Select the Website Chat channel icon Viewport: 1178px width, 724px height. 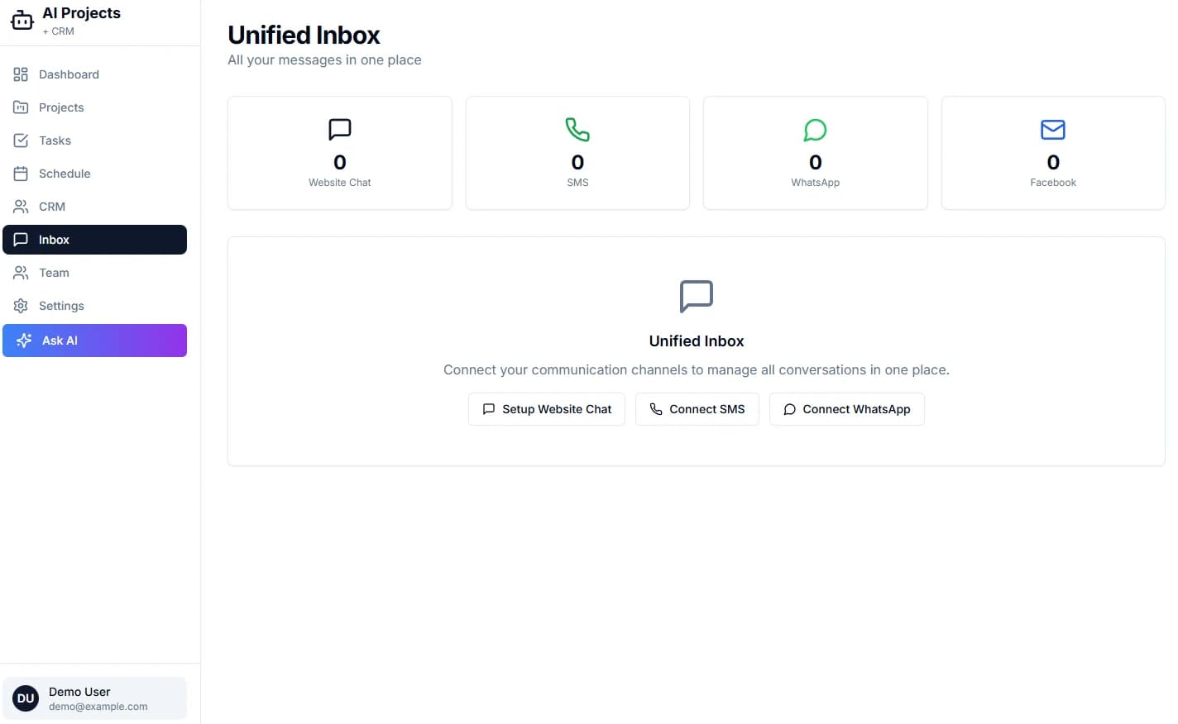click(339, 129)
